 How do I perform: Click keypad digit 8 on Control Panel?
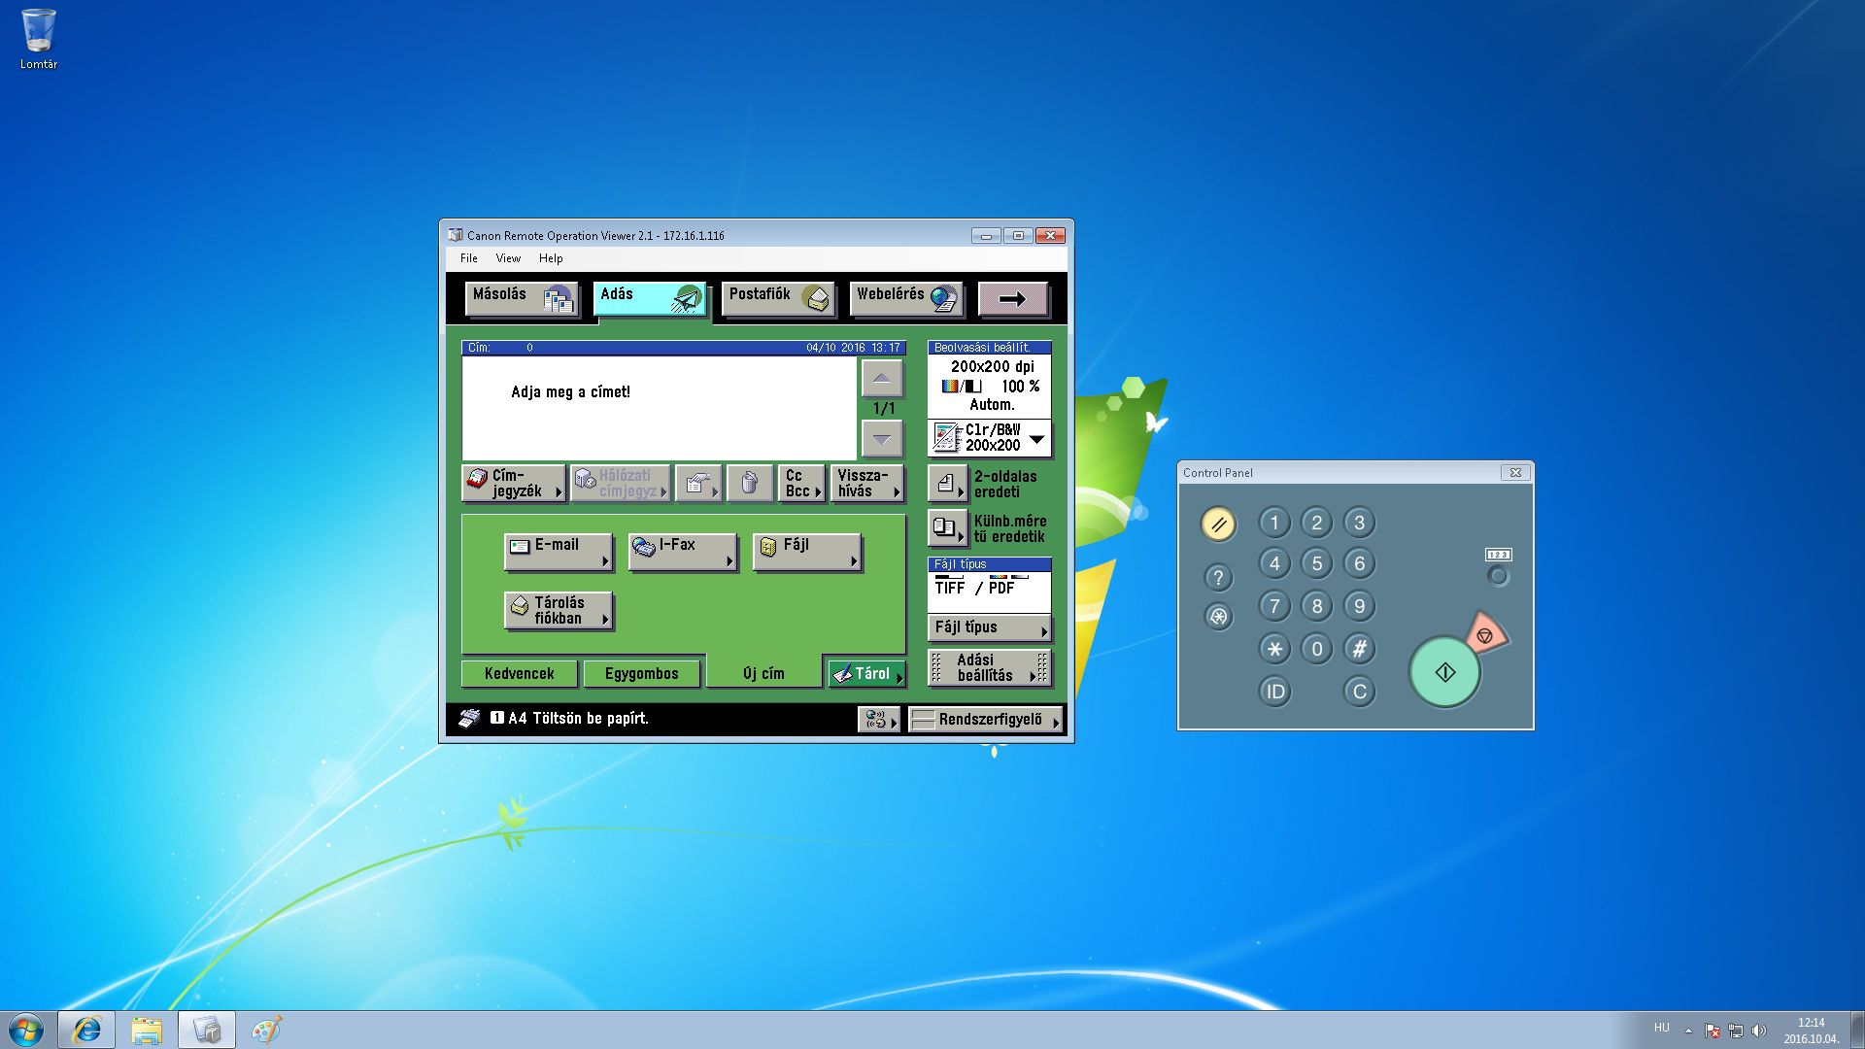point(1317,606)
